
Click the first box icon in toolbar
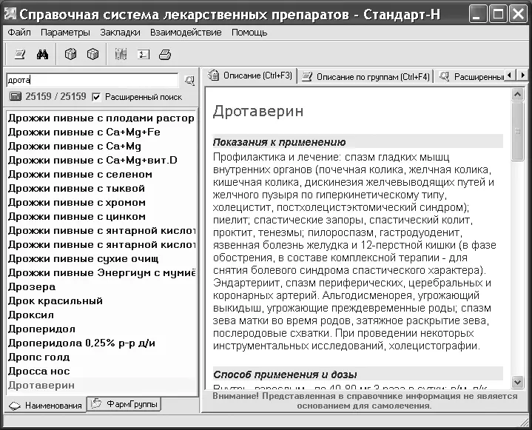[x=70, y=54]
